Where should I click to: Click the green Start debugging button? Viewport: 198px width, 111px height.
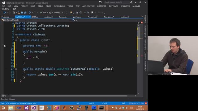[43, 13]
